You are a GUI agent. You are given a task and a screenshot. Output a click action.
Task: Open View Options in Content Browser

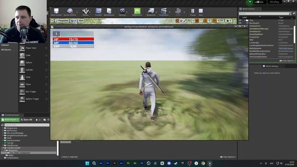point(228,157)
